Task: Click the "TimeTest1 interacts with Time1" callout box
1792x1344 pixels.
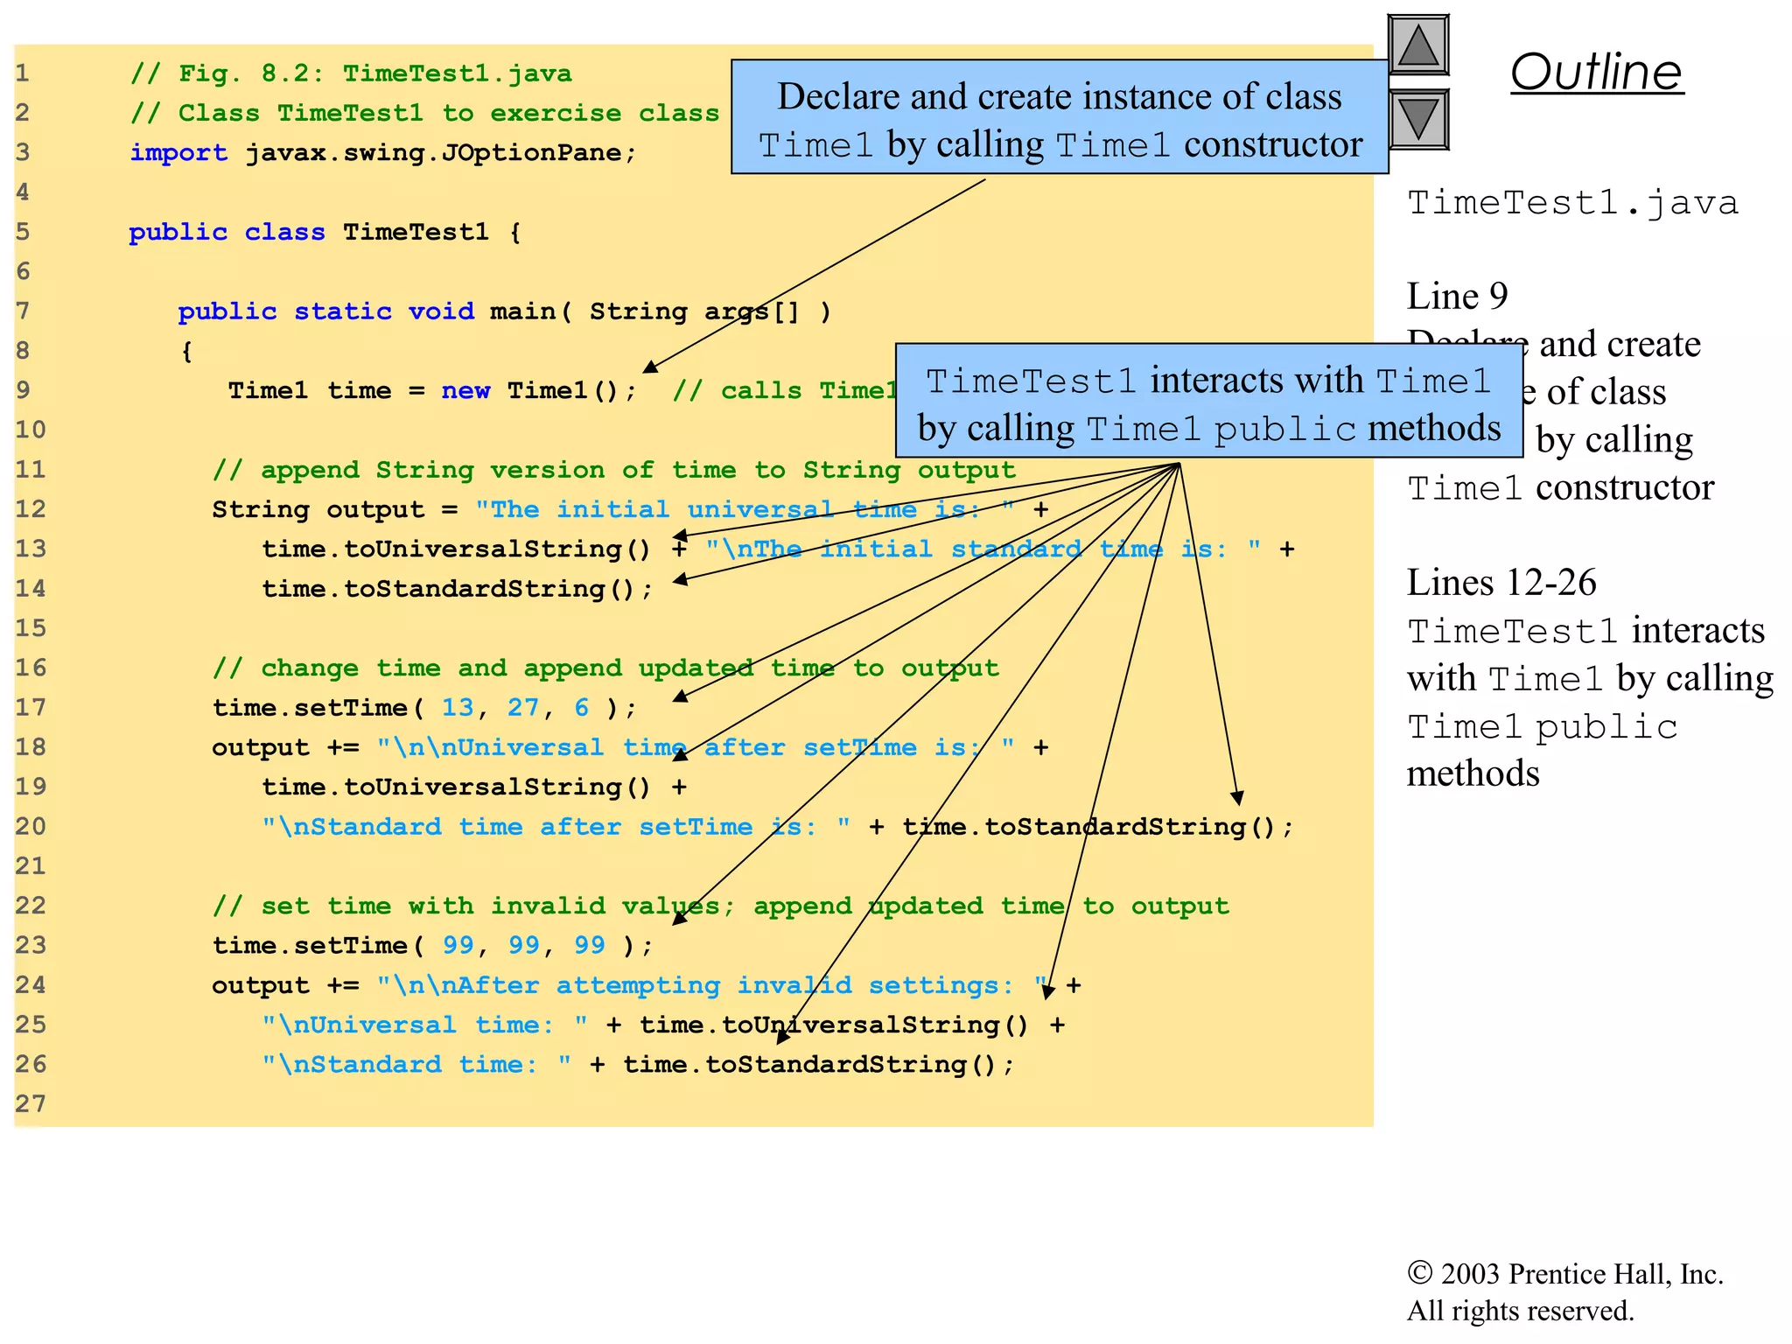Action: [1209, 401]
